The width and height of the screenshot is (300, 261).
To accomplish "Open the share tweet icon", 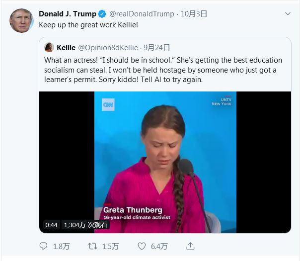I will tap(190, 246).
